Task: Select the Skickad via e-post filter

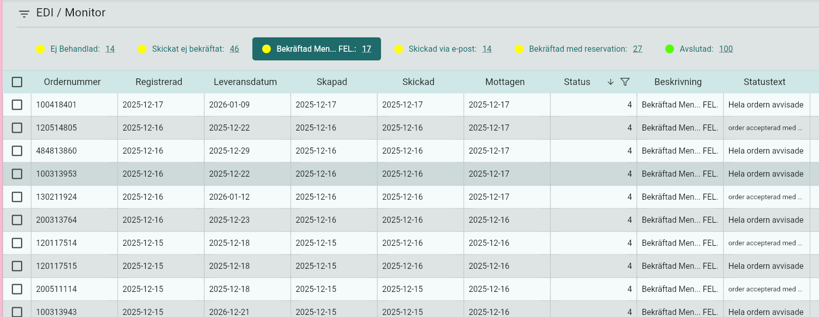Action: 443,49
